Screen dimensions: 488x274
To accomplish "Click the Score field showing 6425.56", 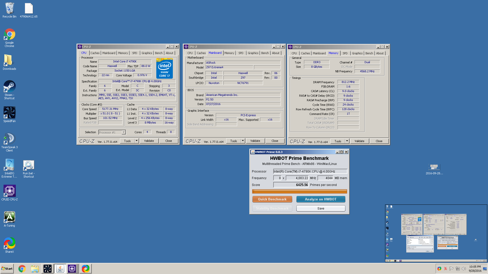I will click(291, 185).
